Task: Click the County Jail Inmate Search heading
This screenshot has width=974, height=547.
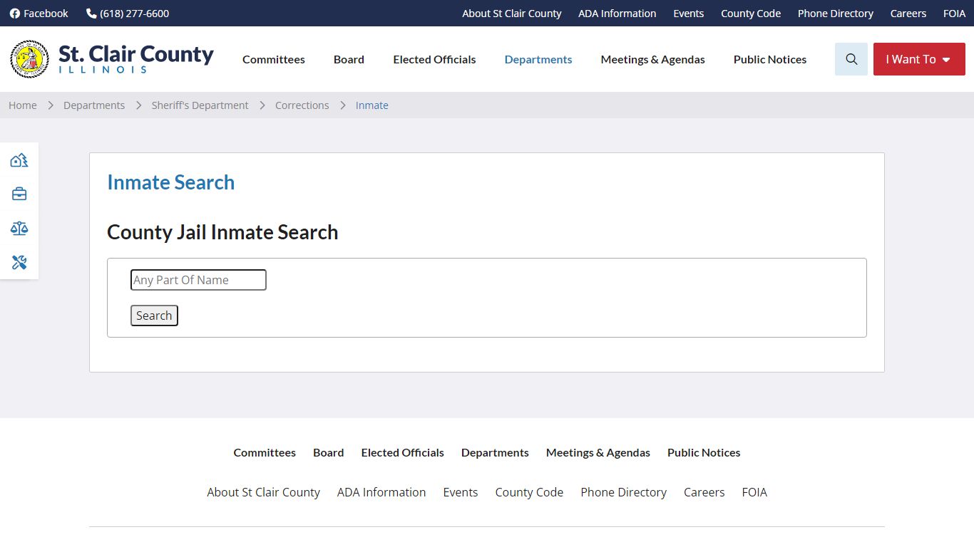Action: click(x=222, y=232)
